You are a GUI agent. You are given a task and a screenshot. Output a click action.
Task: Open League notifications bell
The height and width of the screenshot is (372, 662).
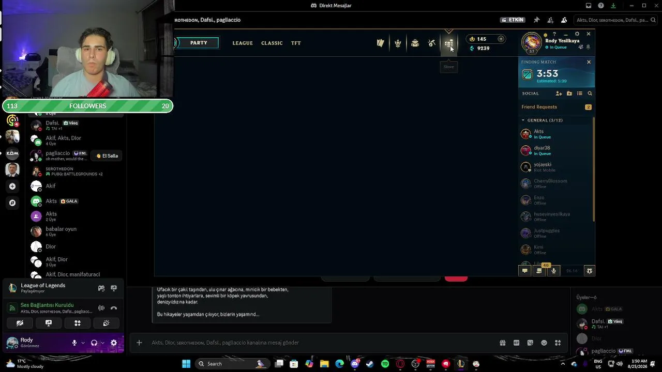[x=588, y=47]
